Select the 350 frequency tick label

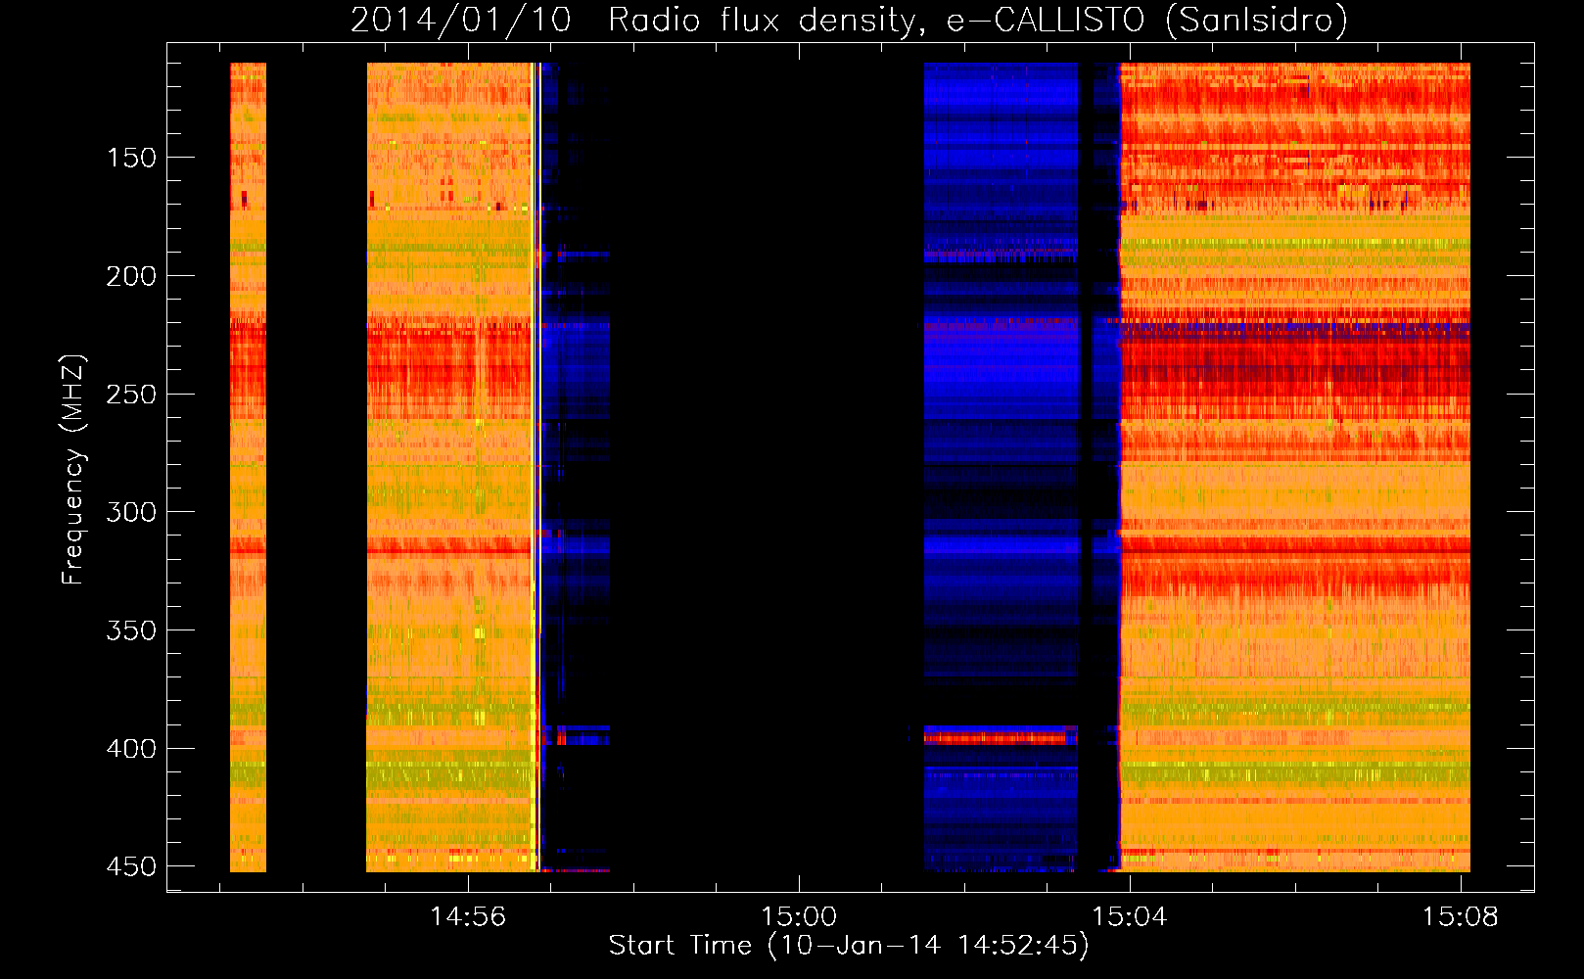(131, 630)
